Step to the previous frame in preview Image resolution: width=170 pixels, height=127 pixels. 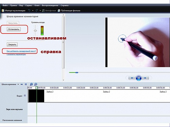[132, 78]
